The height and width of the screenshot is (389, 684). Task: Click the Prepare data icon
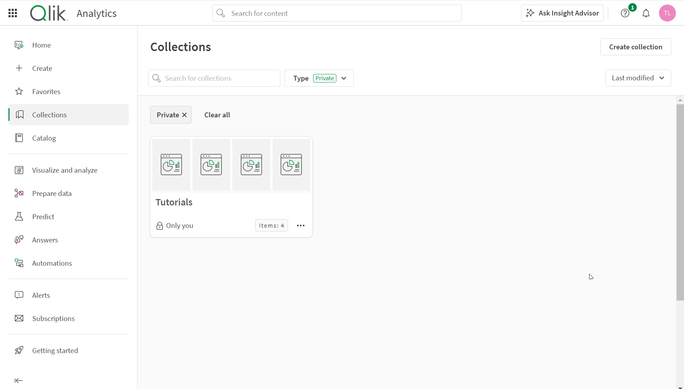tap(19, 193)
